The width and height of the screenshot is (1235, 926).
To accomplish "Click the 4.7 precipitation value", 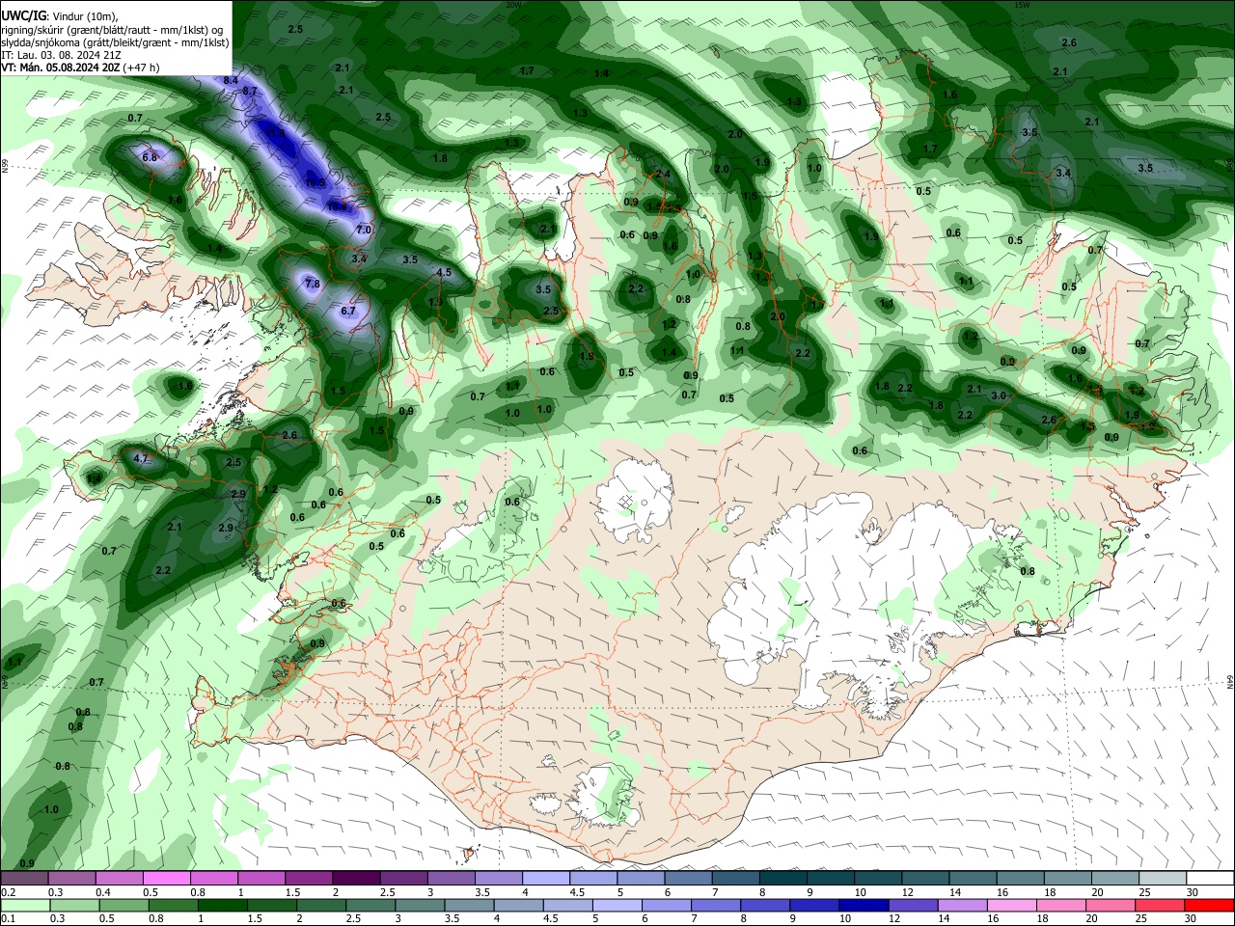I will tap(141, 458).
